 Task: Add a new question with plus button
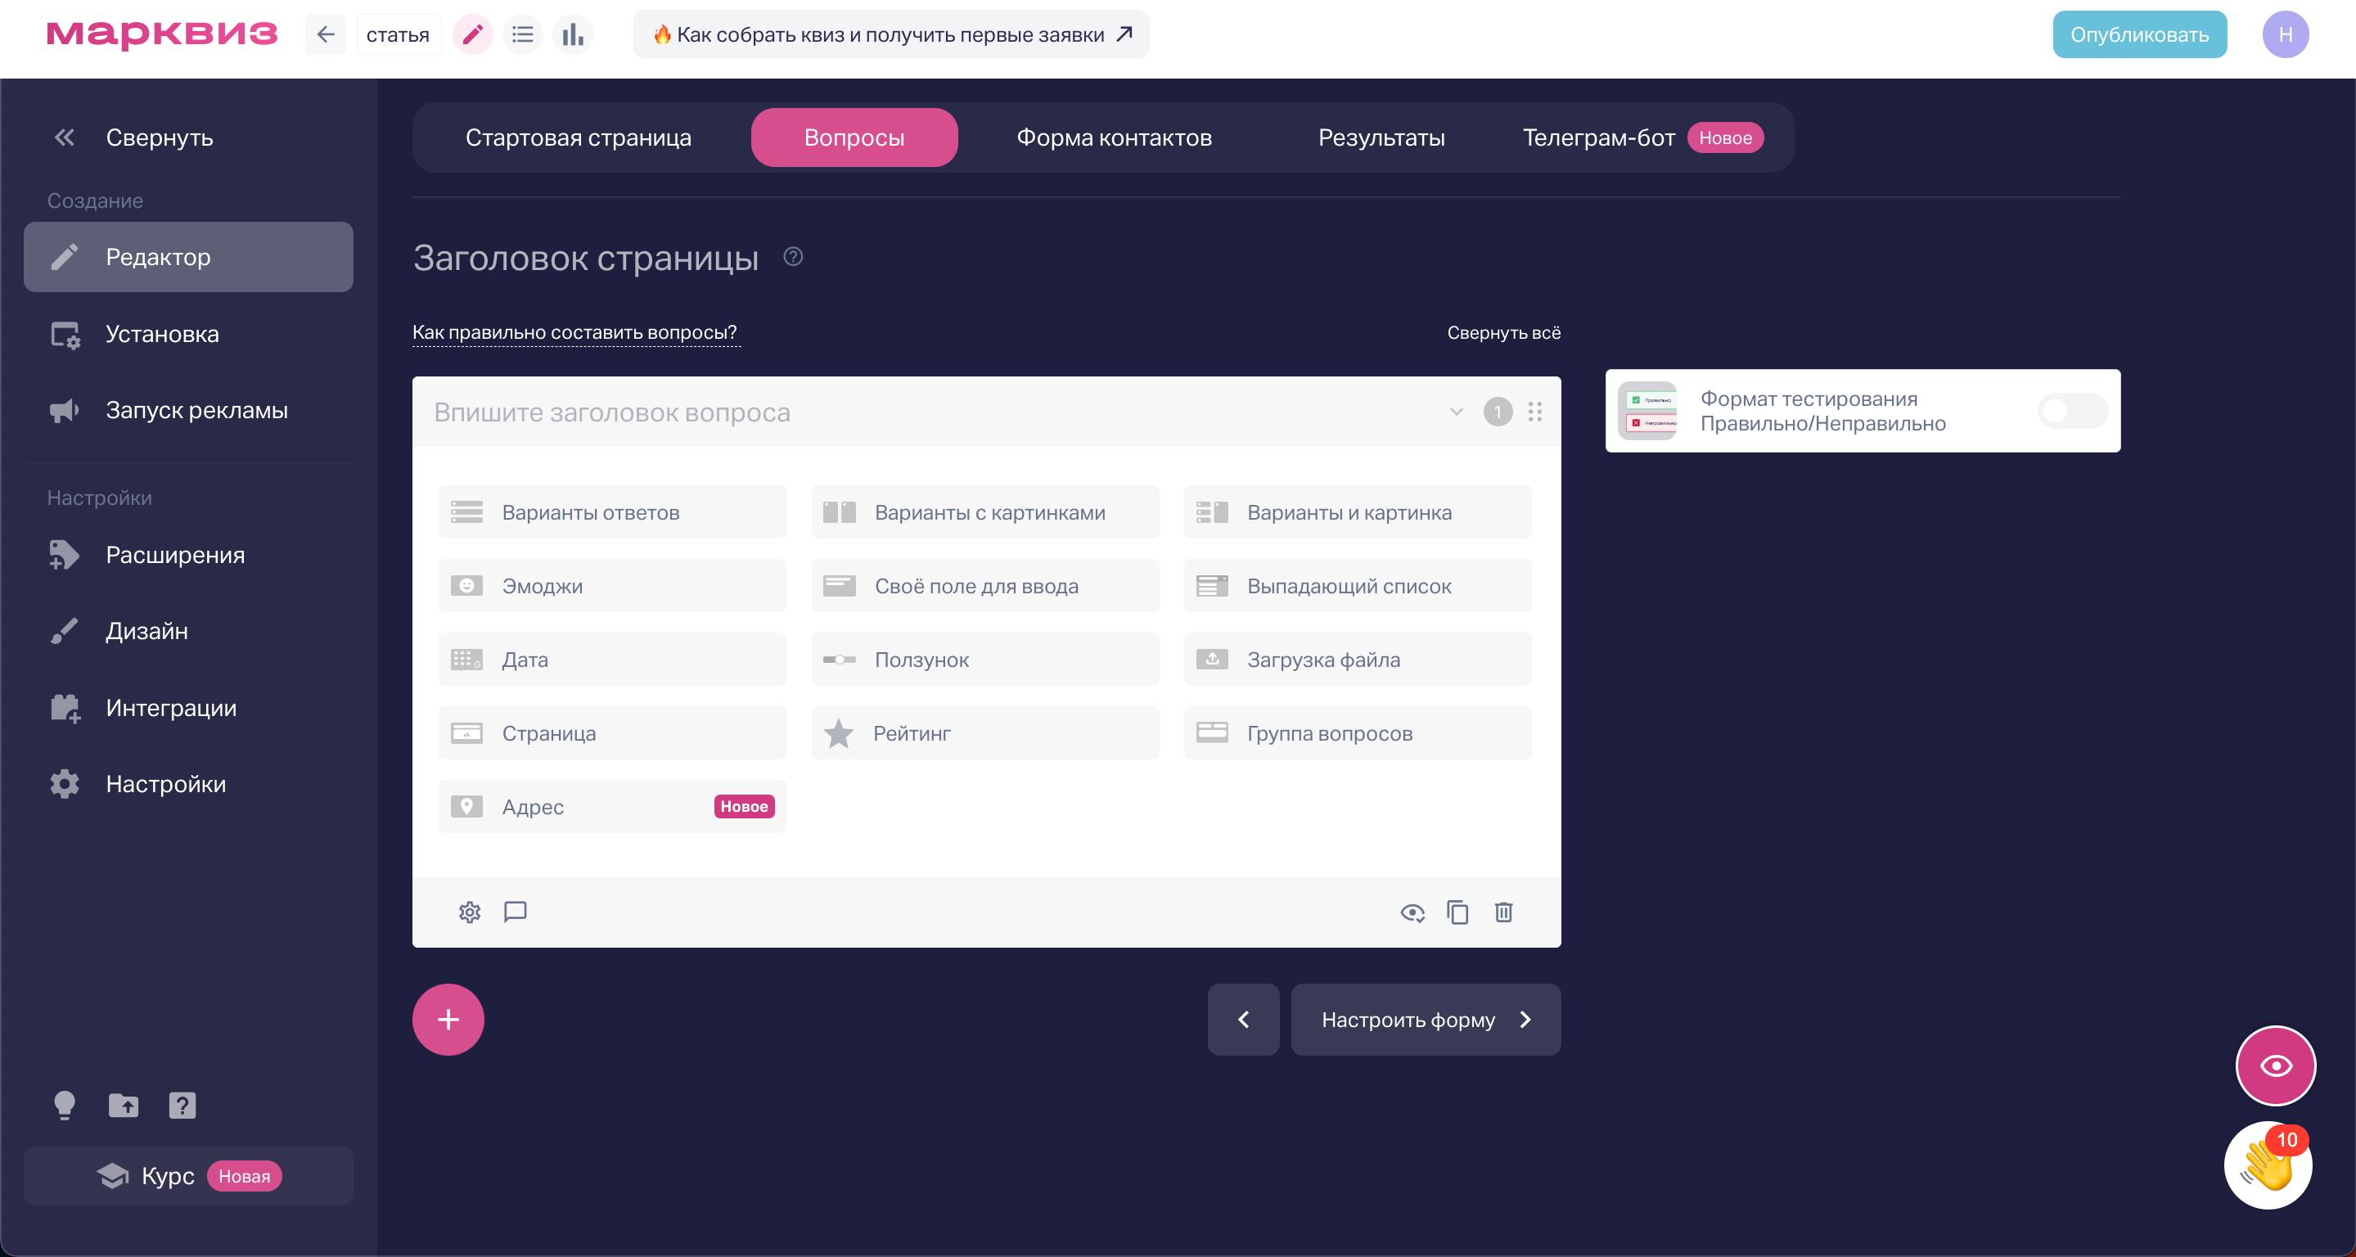[448, 1019]
